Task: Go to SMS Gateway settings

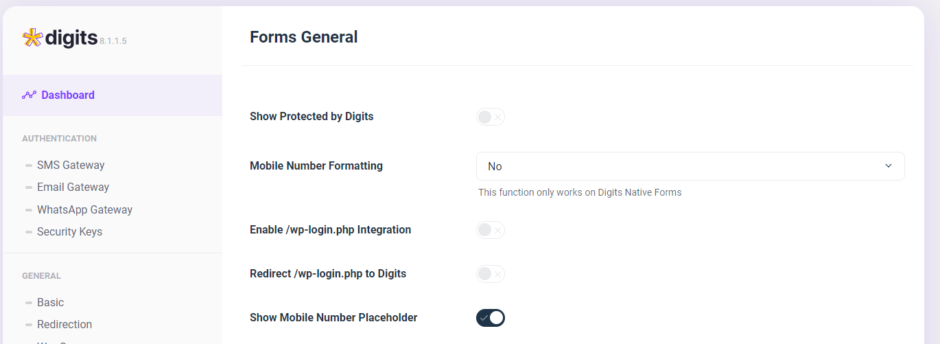Action: point(71,165)
